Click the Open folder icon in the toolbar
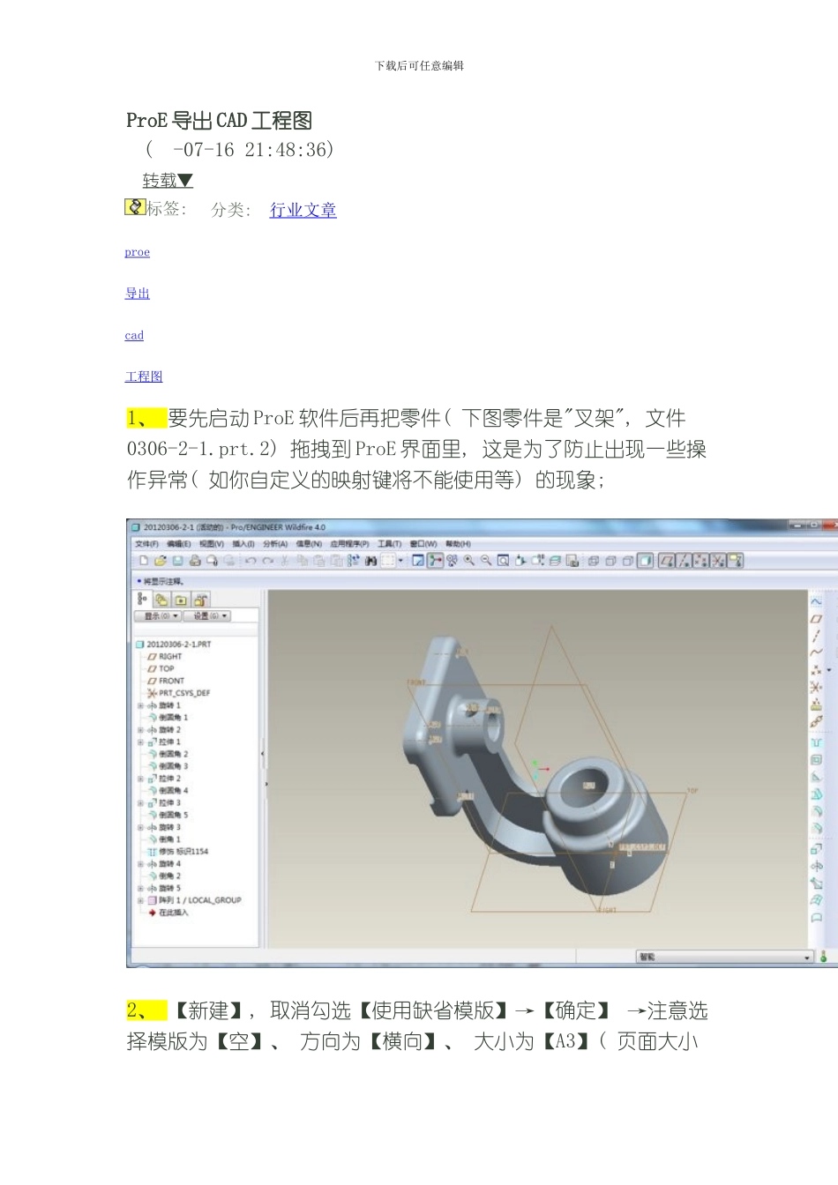This screenshot has width=838, height=1185. (x=161, y=560)
